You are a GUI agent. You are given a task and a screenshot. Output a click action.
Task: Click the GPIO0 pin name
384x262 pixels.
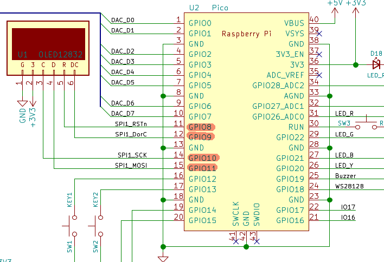click(x=200, y=23)
